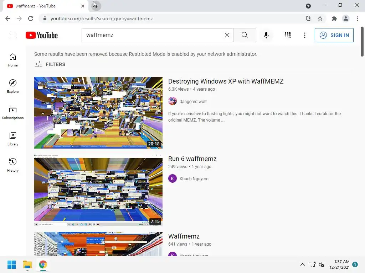Click the 249 views text
Image resolution: width=365 pixels, height=273 pixels.
[x=178, y=167]
